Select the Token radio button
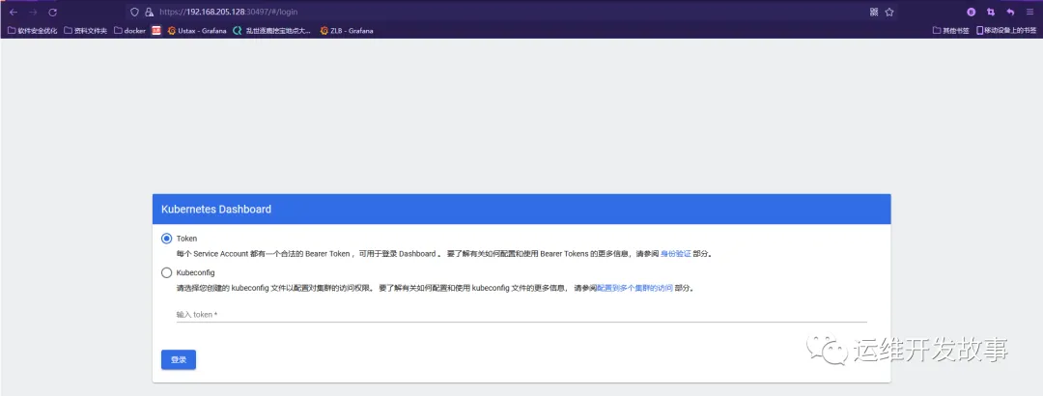The height and width of the screenshot is (396, 1043). [x=166, y=239]
